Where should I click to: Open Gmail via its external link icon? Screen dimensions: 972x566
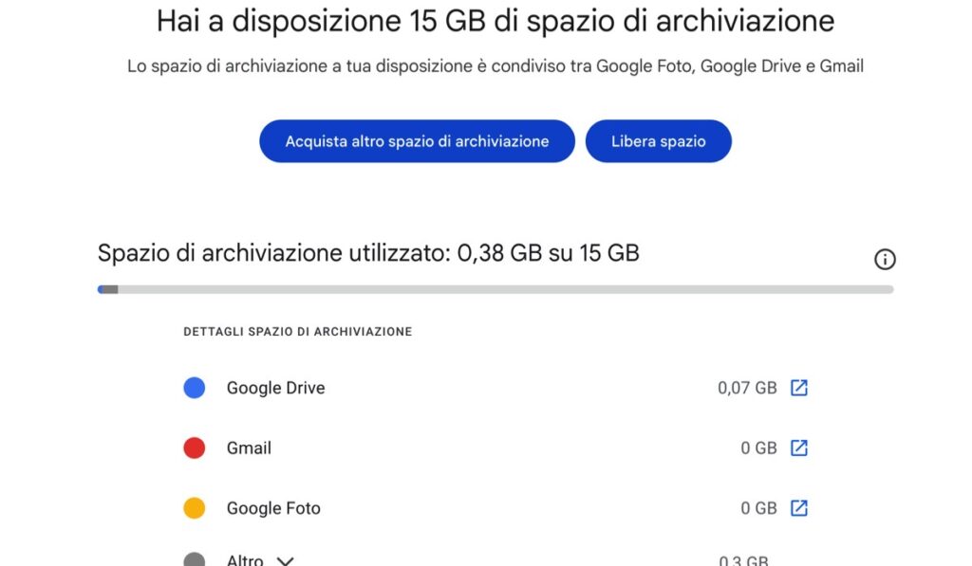pyautogui.click(x=800, y=447)
